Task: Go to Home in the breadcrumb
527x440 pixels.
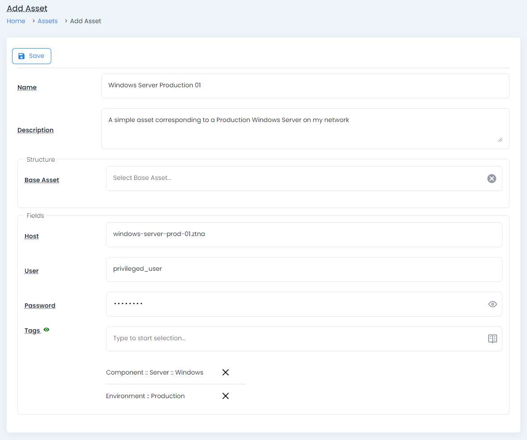Action: coord(16,21)
